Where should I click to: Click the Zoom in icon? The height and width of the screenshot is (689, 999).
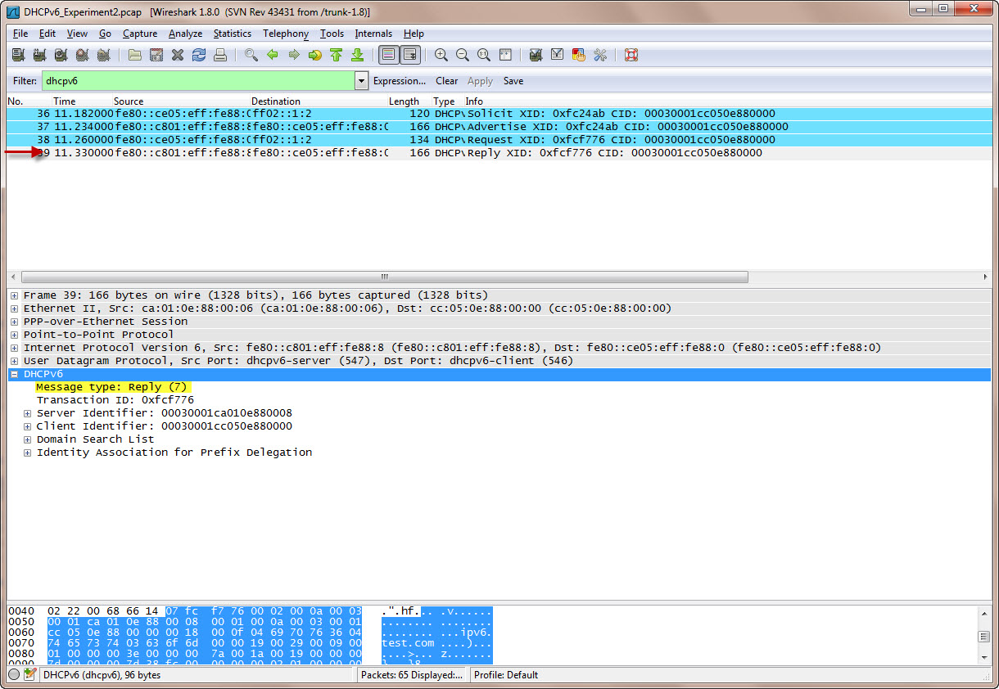tap(441, 55)
